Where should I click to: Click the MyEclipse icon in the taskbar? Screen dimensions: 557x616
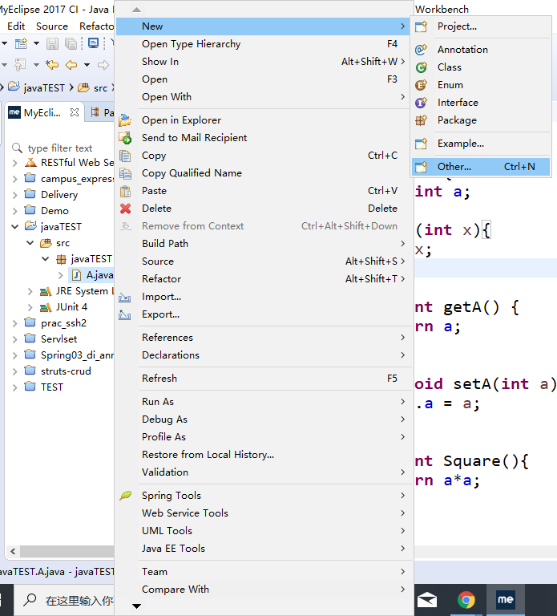pyautogui.click(x=505, y=599)
